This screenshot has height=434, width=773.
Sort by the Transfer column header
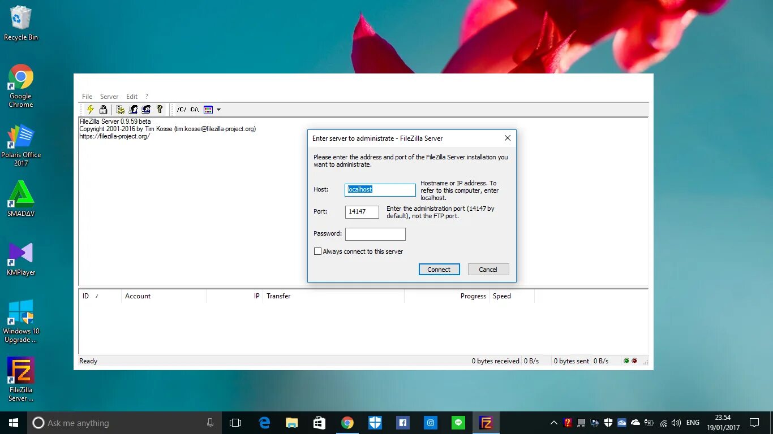click(x=334, y=296)
